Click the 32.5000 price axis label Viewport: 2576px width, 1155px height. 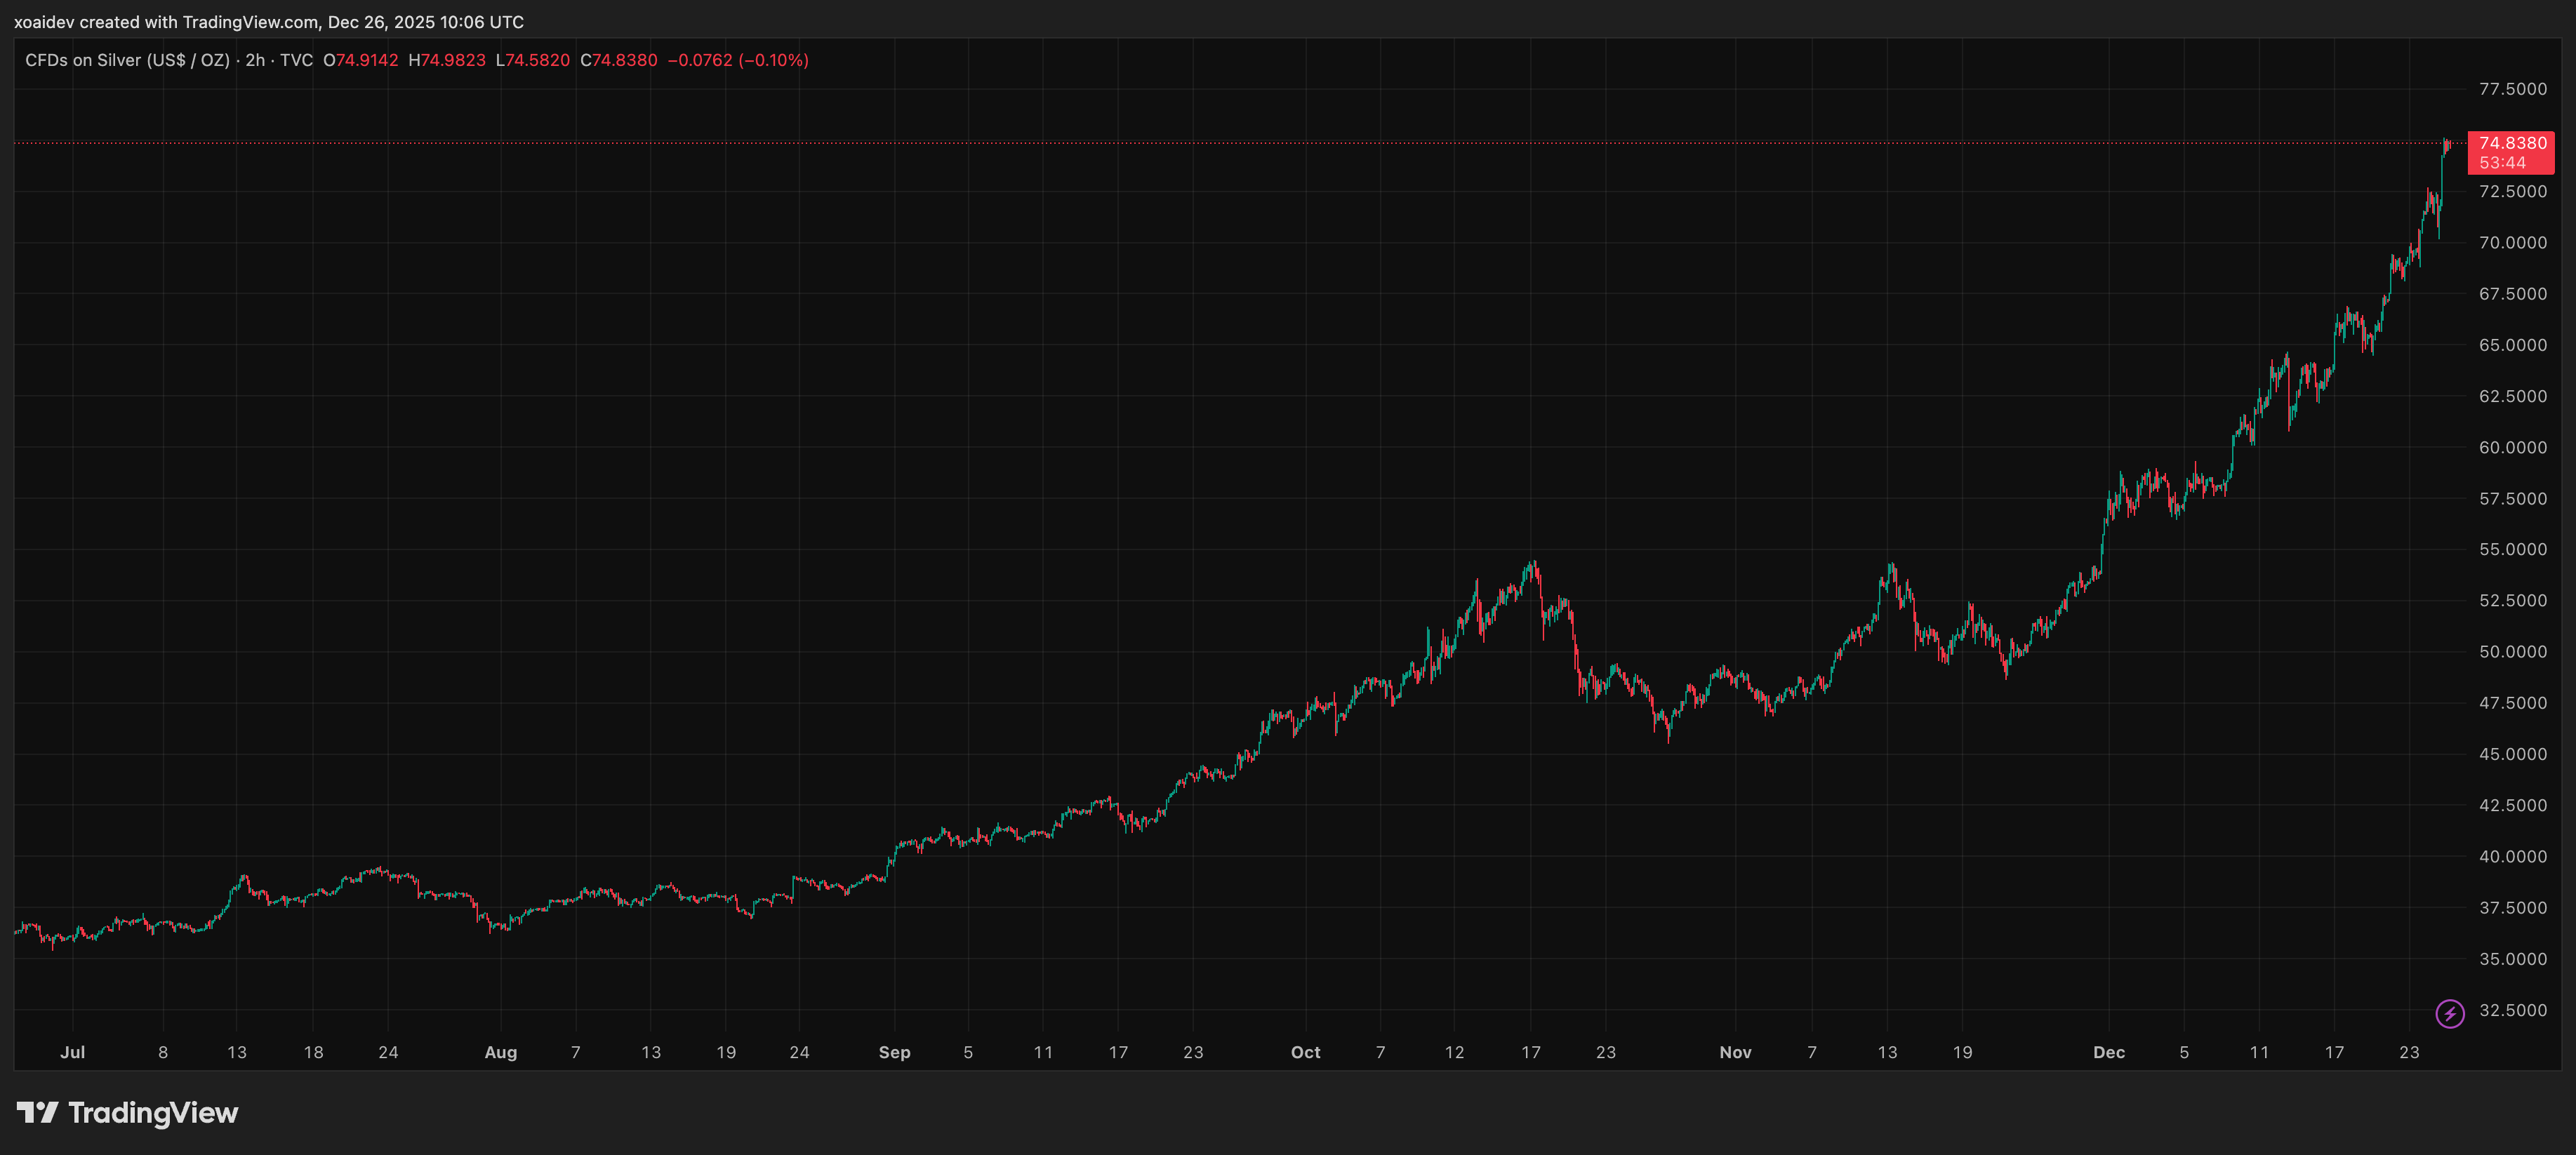(2512, 1010)
